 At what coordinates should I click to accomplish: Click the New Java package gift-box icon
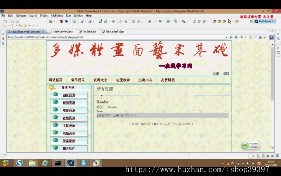[199, 21]
